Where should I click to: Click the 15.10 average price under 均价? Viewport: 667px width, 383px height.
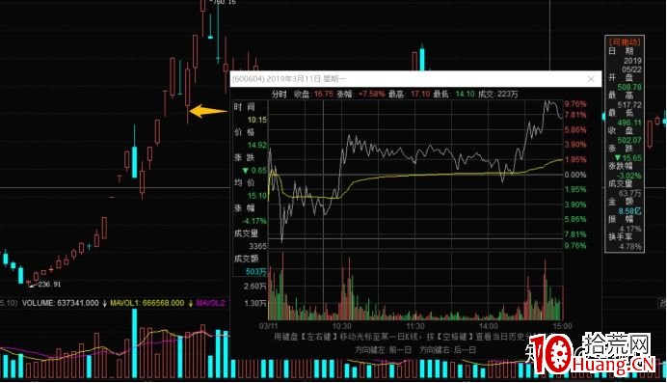click(257, 196)
